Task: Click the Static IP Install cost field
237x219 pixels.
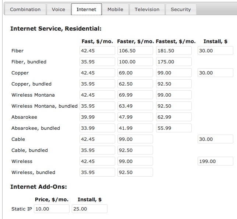Action: (89, 209)
